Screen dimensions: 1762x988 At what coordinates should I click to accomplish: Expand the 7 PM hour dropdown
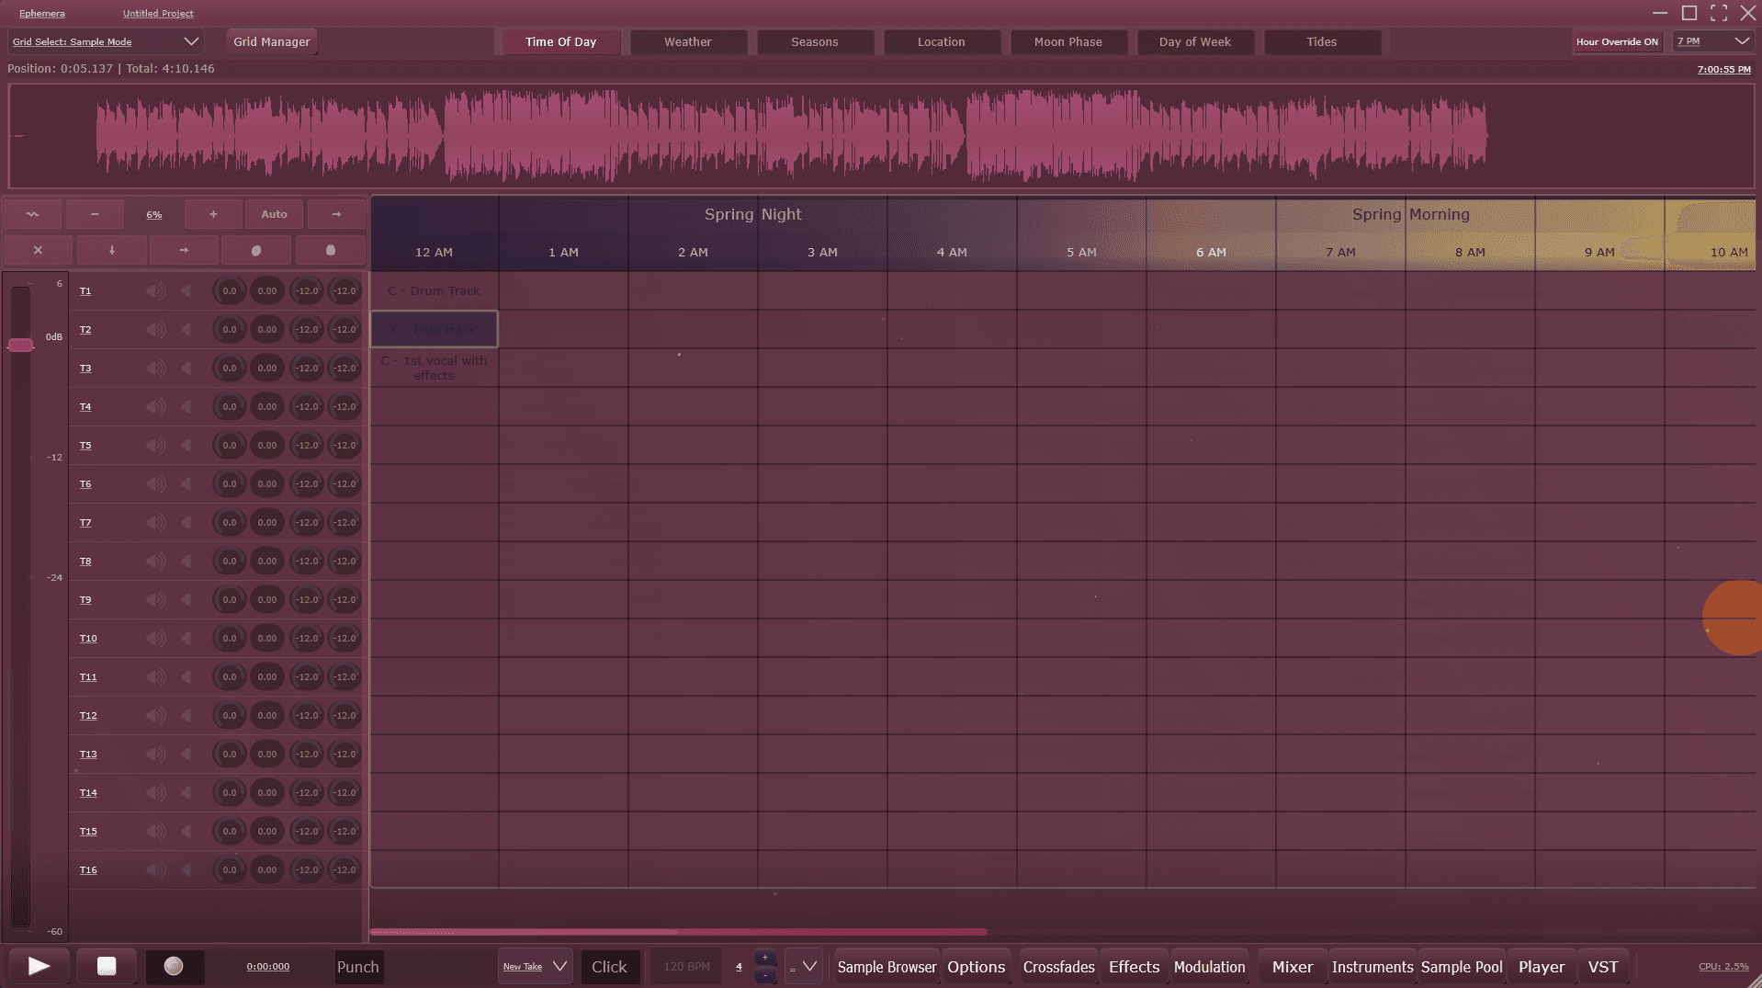point(1713,41)
